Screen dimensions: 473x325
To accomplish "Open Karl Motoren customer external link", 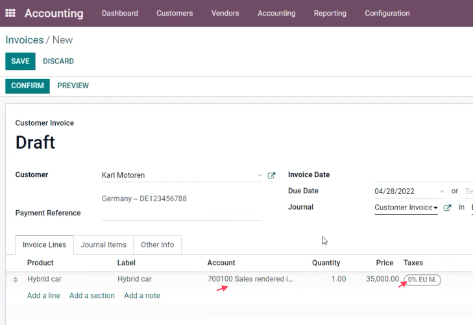I will pos(271,175).
